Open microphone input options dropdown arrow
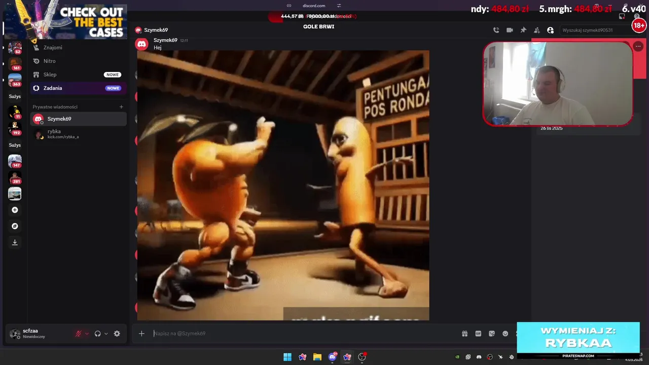The image size is (649, 365). click(87, 334)
